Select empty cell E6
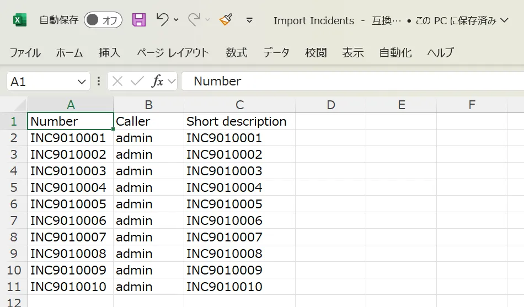Screen dimensions: 524x307 click(x=402, y=204)
